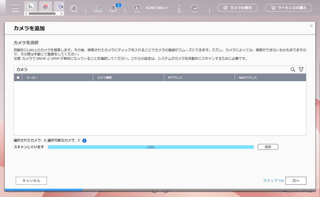
Task: Open the three-dot more options menu
Action: click(179, 8)
